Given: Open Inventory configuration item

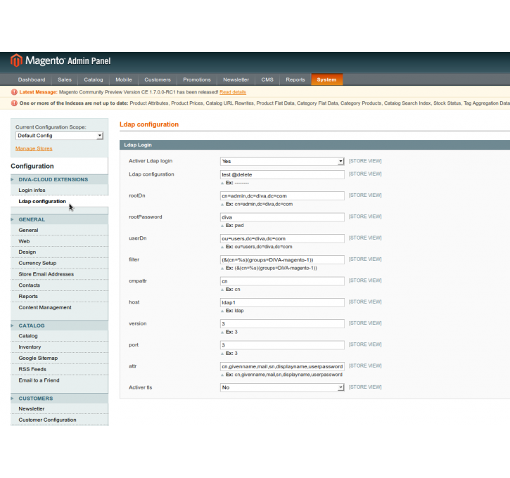Looking at the screenshot, I should pyautogui.click(x=30, y=347).
